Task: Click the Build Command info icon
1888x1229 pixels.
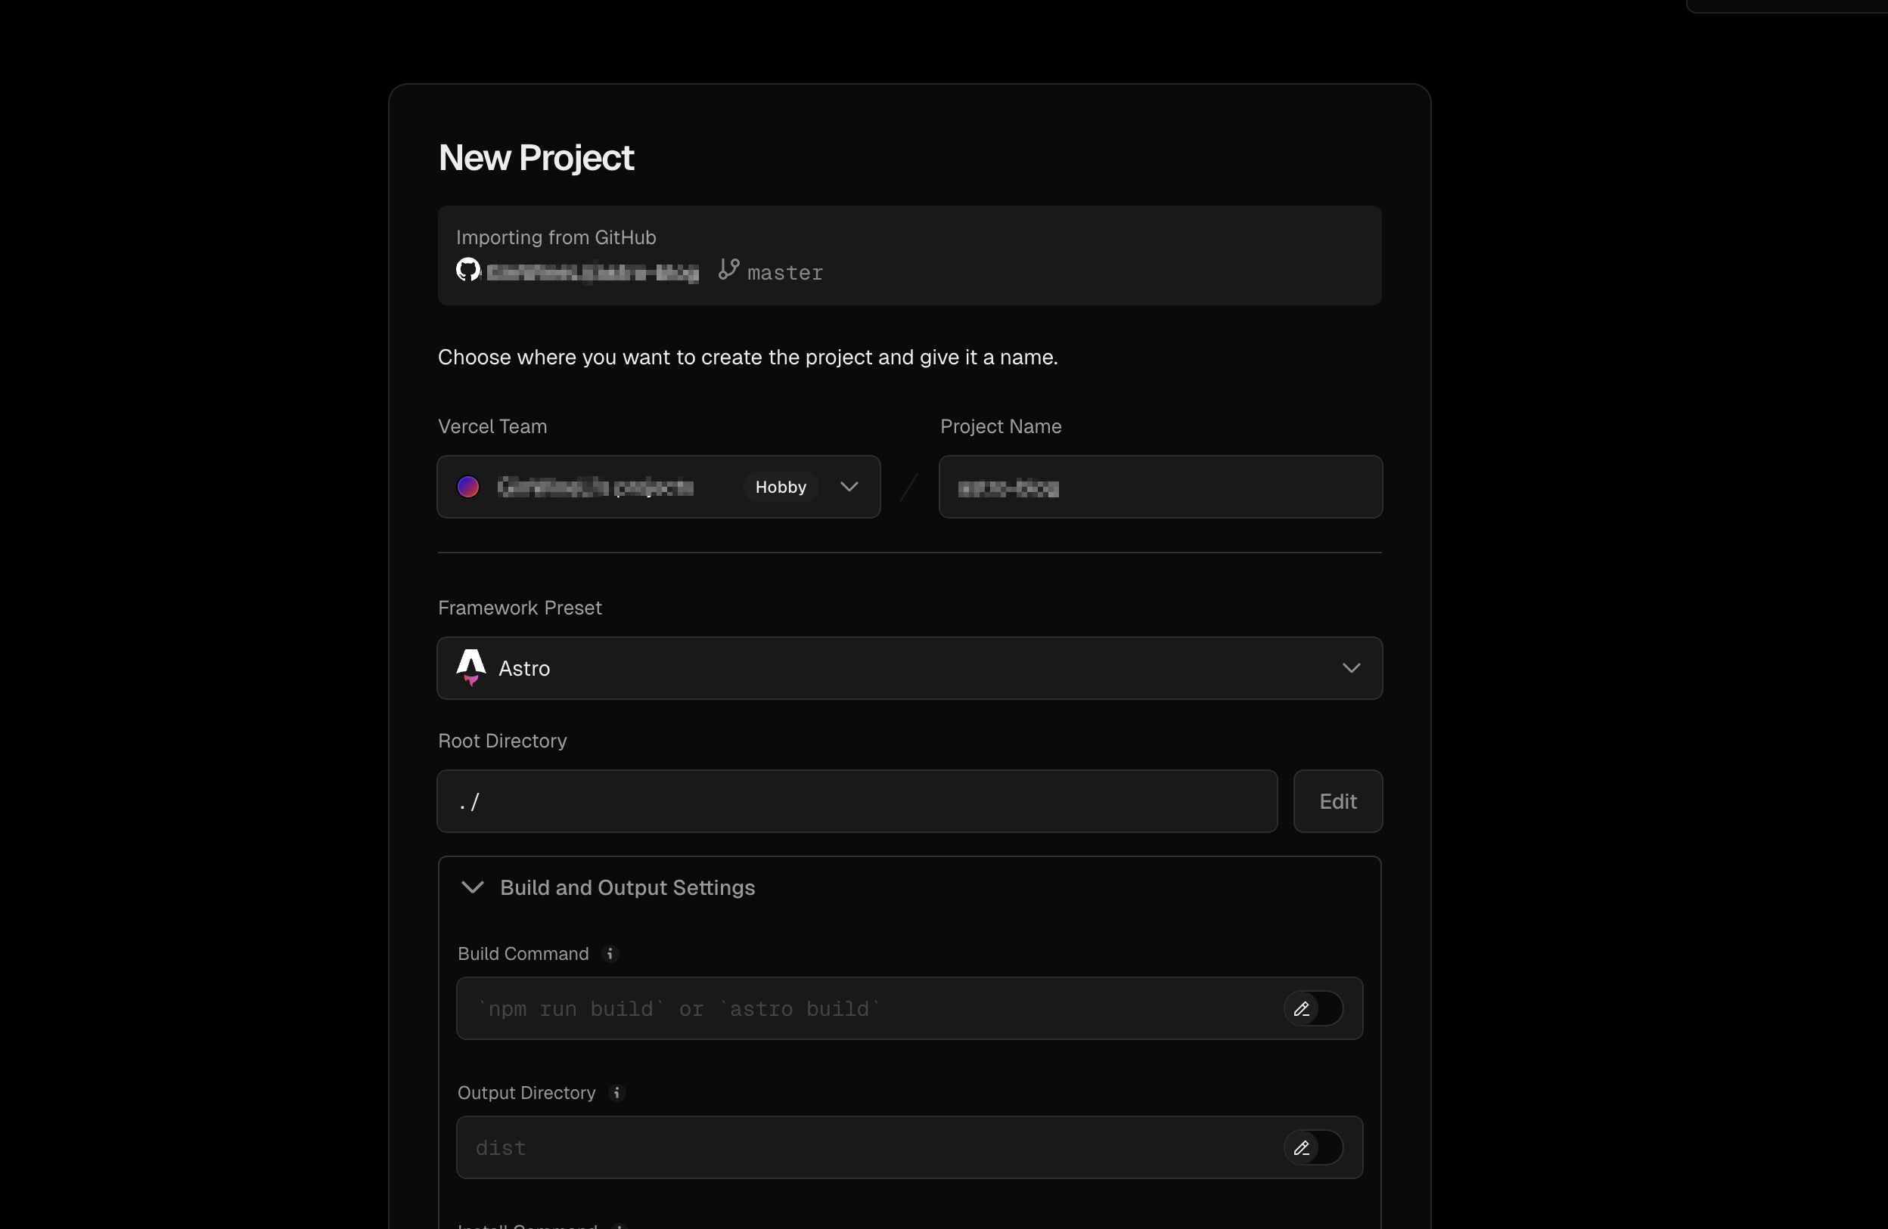Action: (610, 954)
